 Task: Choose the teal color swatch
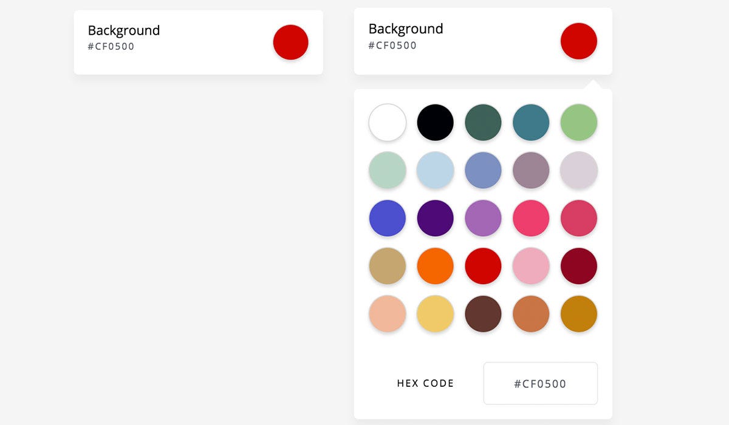[531, 122]
